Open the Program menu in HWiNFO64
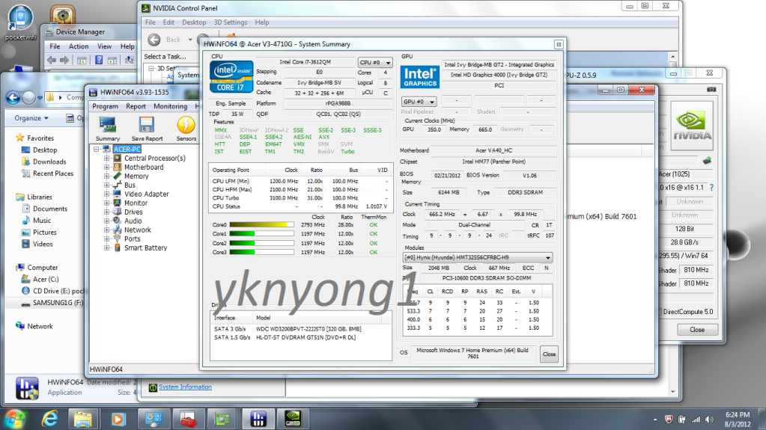 point(105,106)
